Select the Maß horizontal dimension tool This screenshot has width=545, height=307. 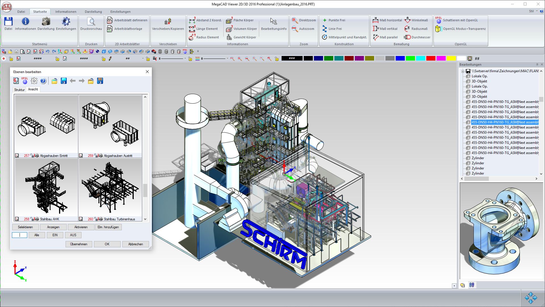tap(387, 20)
